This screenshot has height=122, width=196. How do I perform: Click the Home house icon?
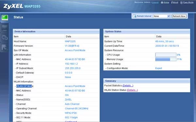(x=162, y=2)
